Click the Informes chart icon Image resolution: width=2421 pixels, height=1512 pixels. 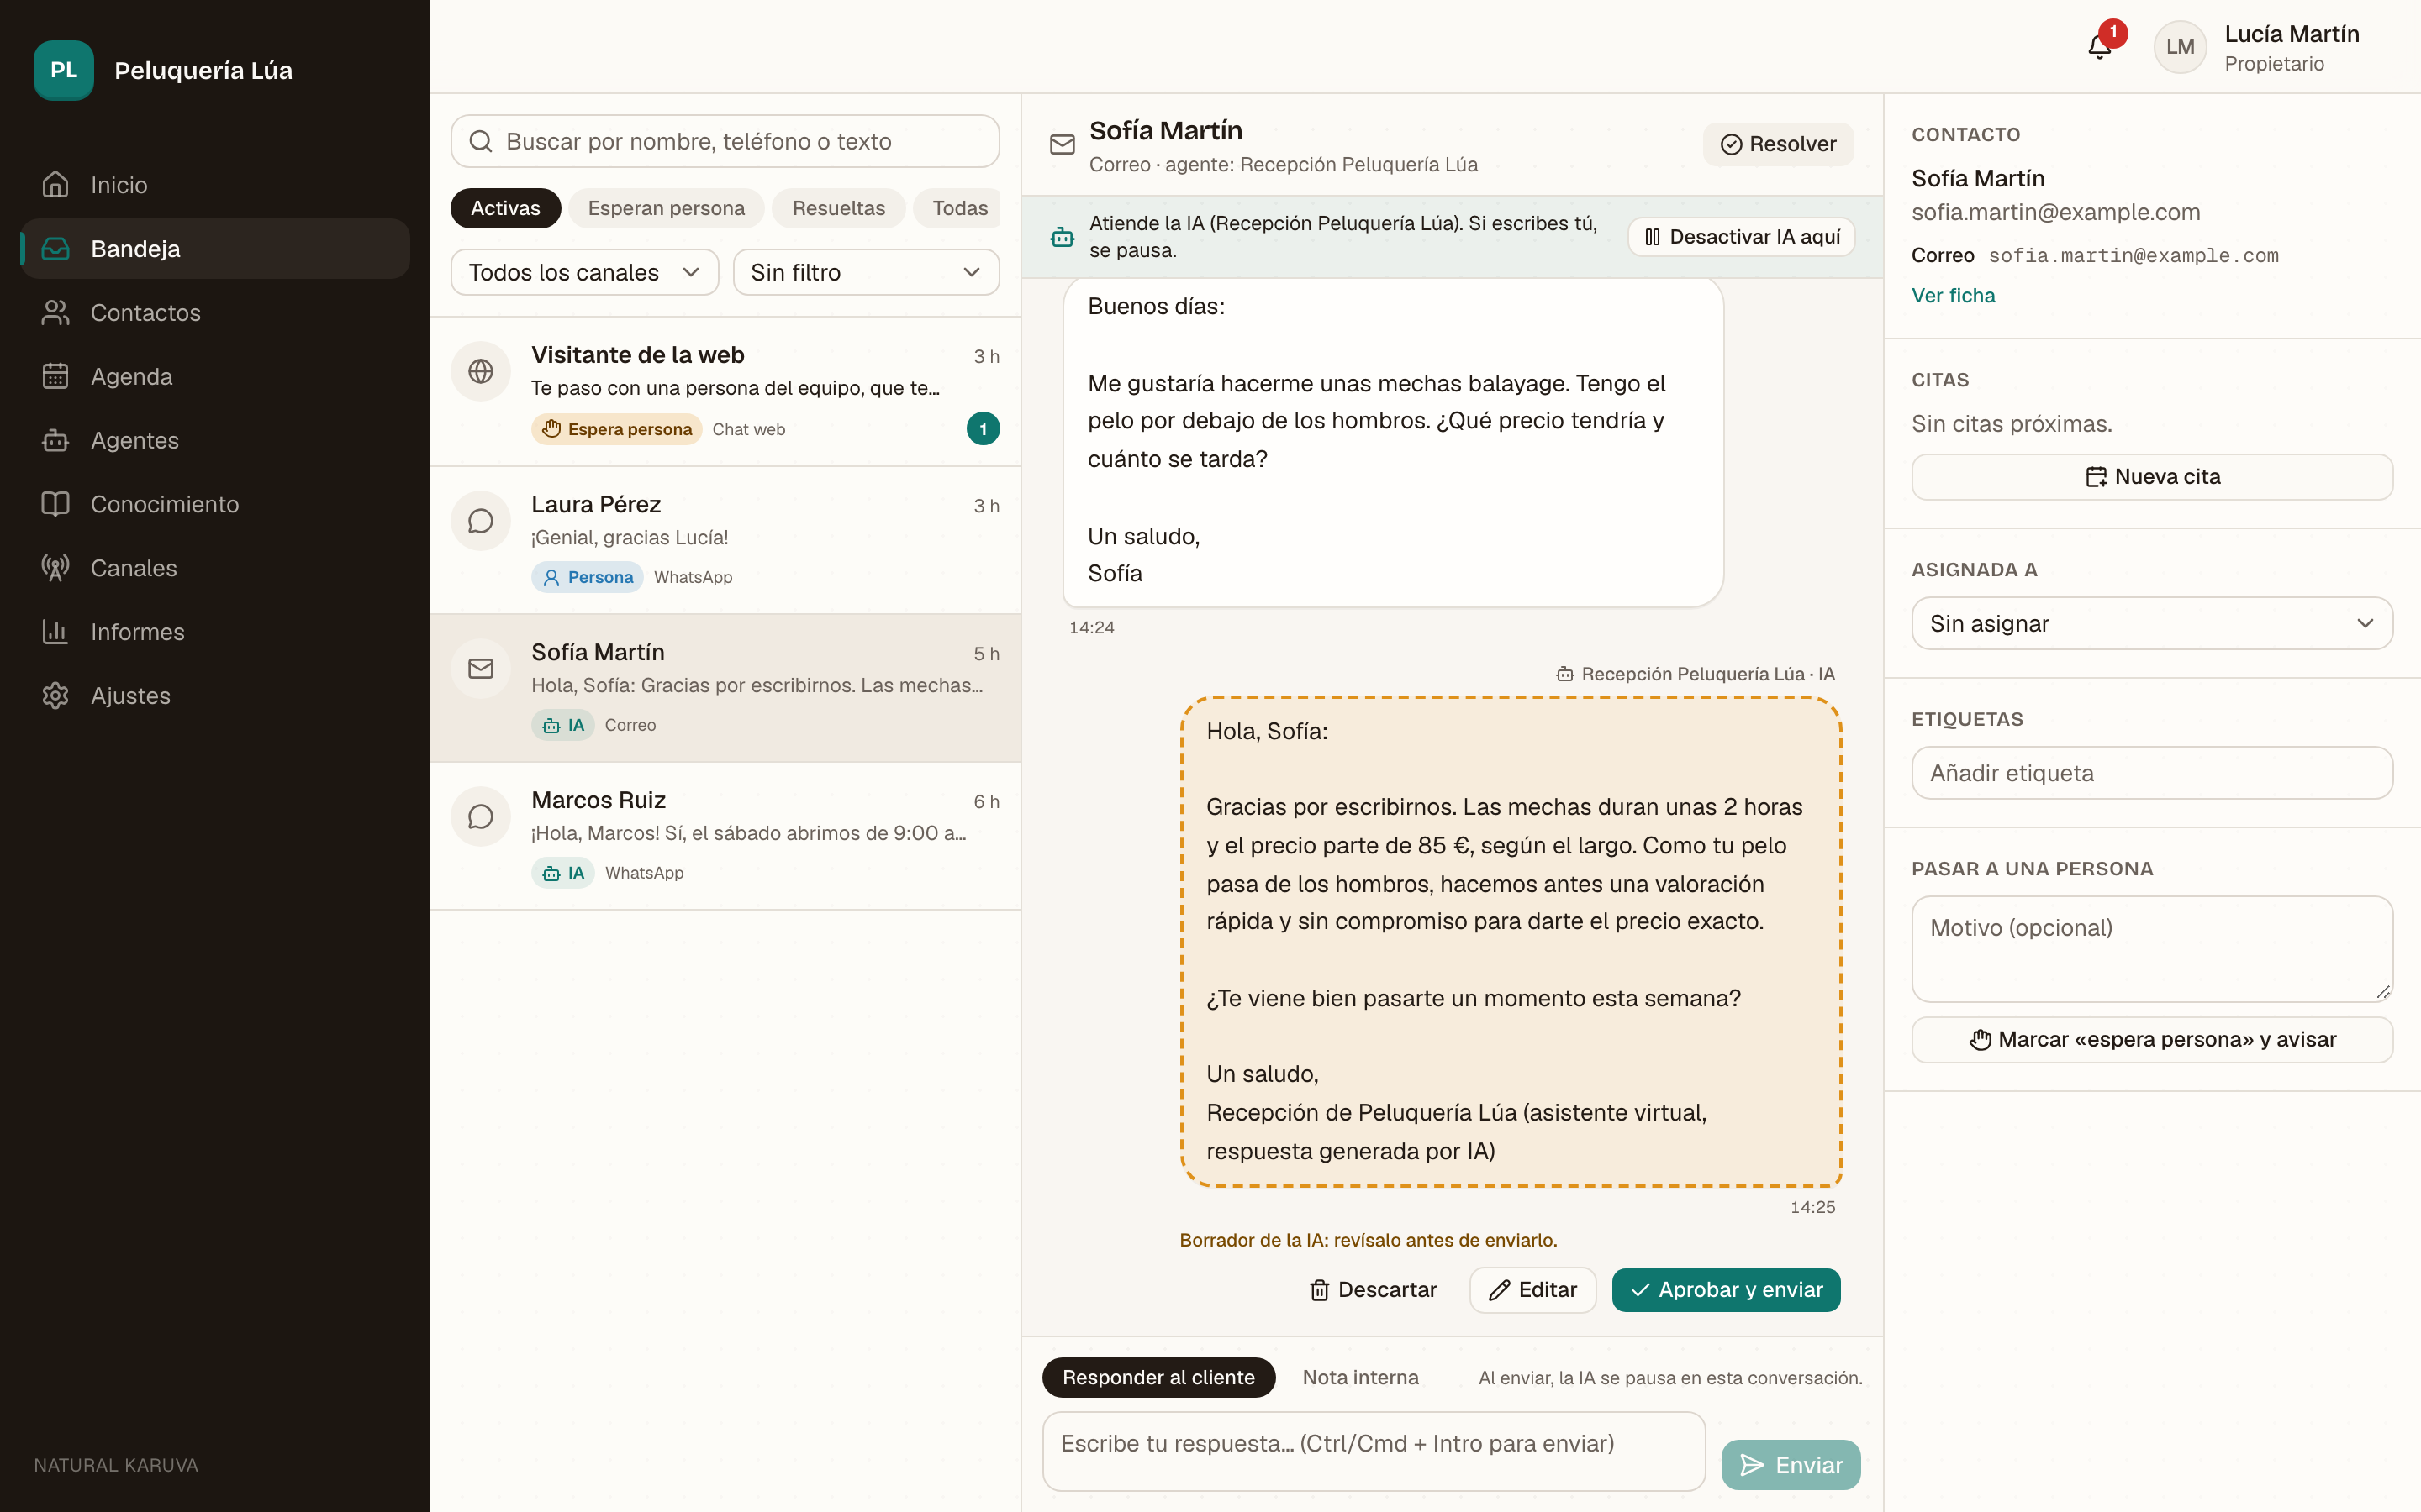(55, 632)
